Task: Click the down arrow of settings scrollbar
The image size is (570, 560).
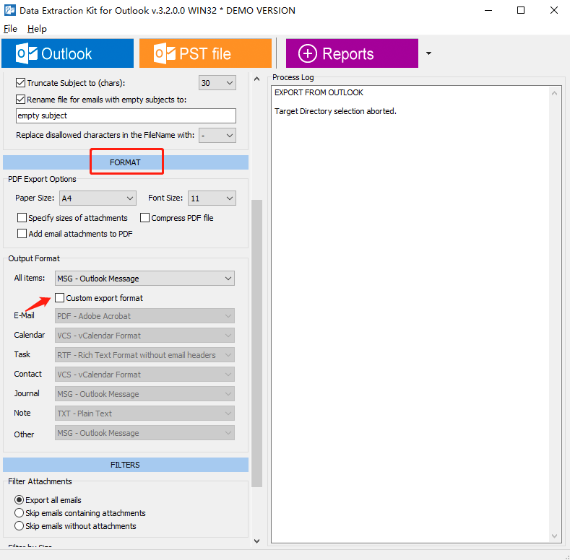Action: click(256, 541)
